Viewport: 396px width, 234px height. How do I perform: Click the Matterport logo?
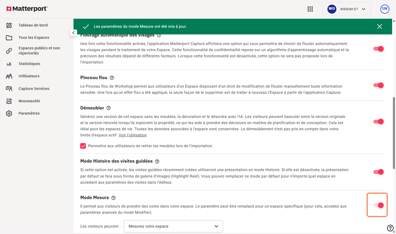click(x=27, y=9)
